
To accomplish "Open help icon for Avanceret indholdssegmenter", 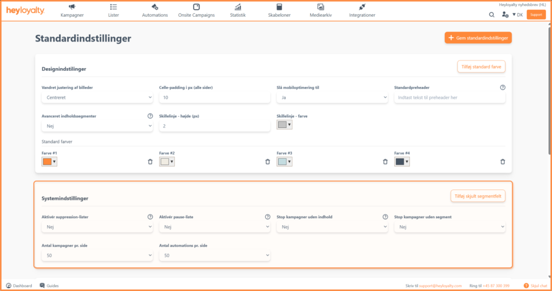I will [150, 116].
